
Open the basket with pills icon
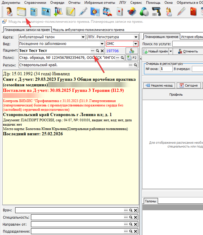[x=132, y=12]
